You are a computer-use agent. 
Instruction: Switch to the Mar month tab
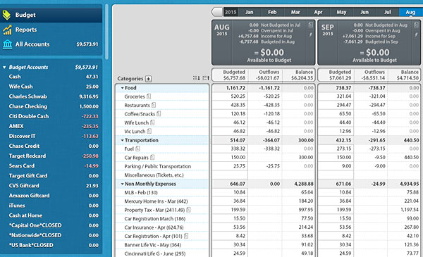tap(295, 12)
